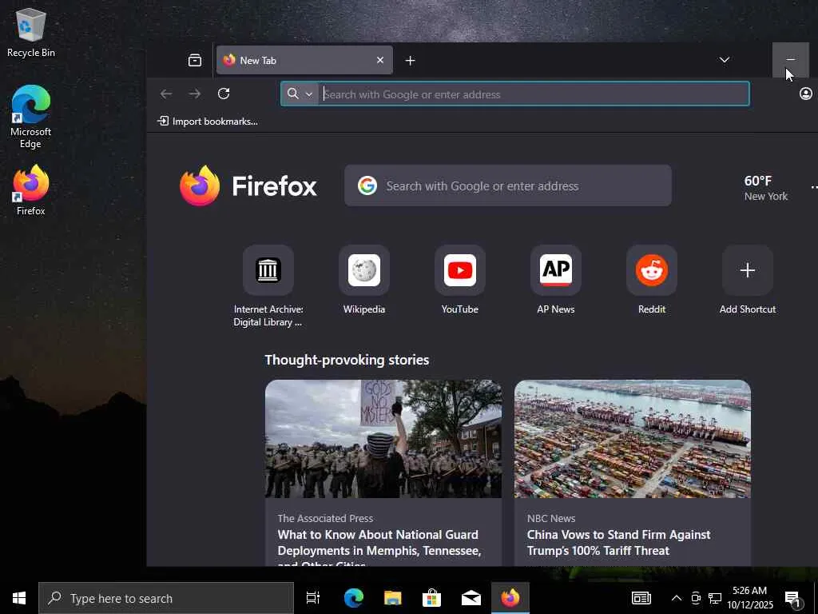Open the Wikipedia shortcut
The width and height of the screenshot is (818, 614).
point(364,280)
